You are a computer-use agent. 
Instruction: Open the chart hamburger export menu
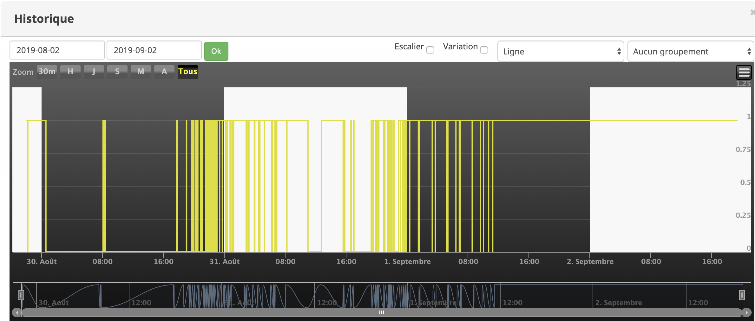[744, 72]
